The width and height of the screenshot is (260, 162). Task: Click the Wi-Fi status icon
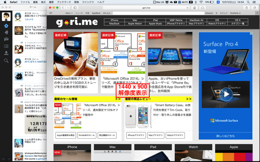(x=201, y=2)
